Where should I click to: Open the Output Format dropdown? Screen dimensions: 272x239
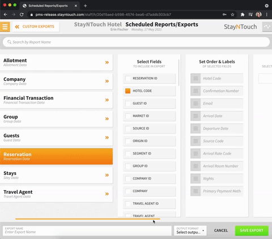tap(190, 231)
